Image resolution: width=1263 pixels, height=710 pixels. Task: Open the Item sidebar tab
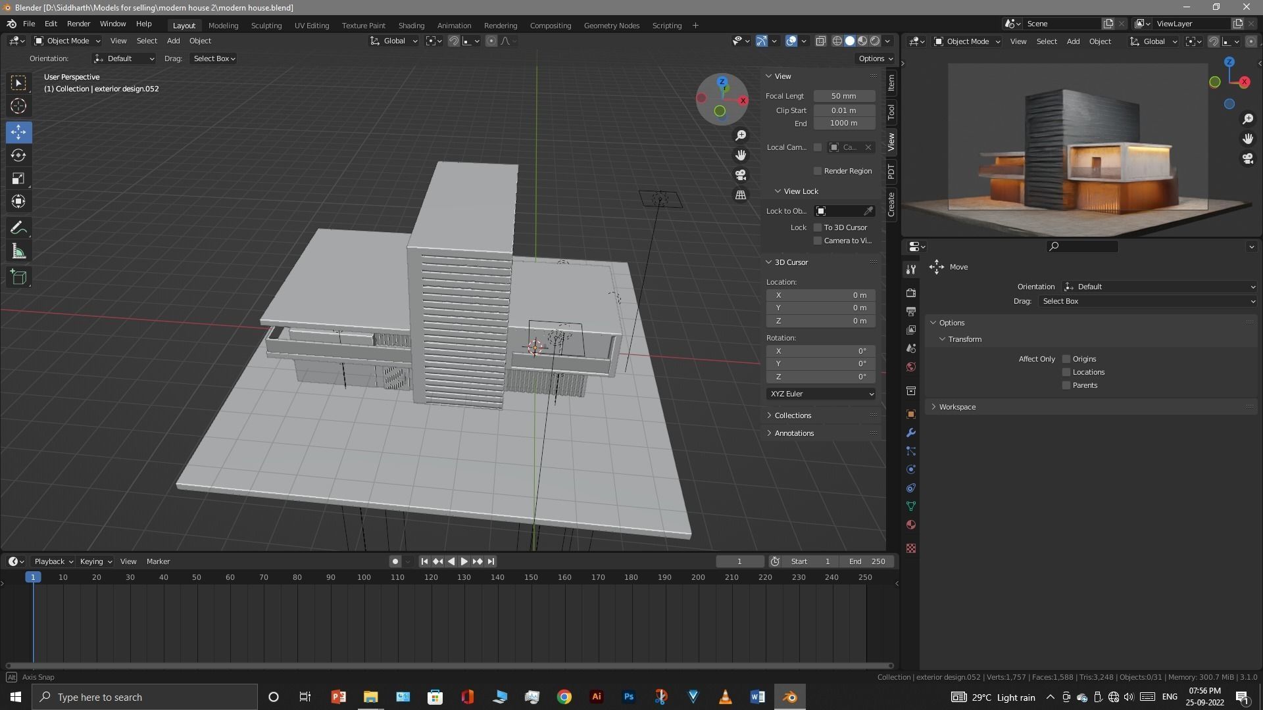tap(891, 82)
